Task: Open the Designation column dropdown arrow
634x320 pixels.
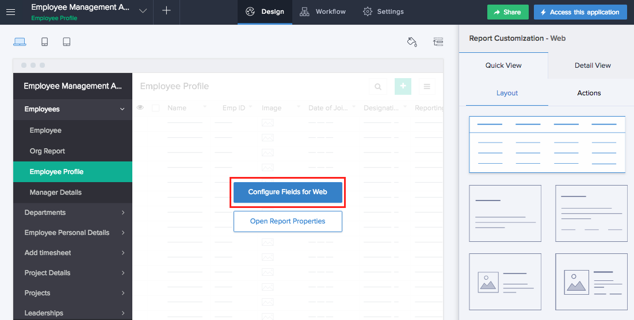Action: (405, 106)
